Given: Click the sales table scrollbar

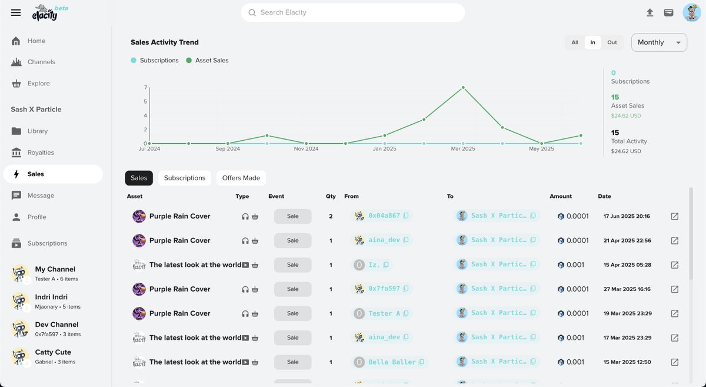Looking at the screenshot, I should (691, 234).
